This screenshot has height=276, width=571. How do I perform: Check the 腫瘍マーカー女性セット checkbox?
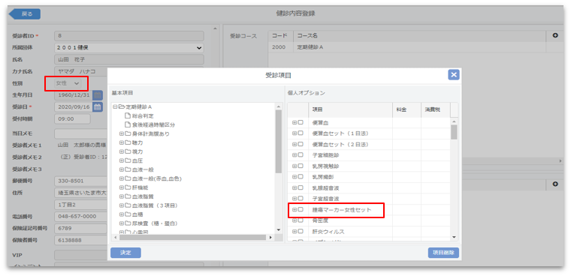coord(301,210)
